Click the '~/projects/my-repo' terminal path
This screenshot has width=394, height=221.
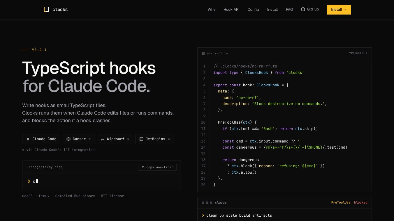click(x=44, y=167)
